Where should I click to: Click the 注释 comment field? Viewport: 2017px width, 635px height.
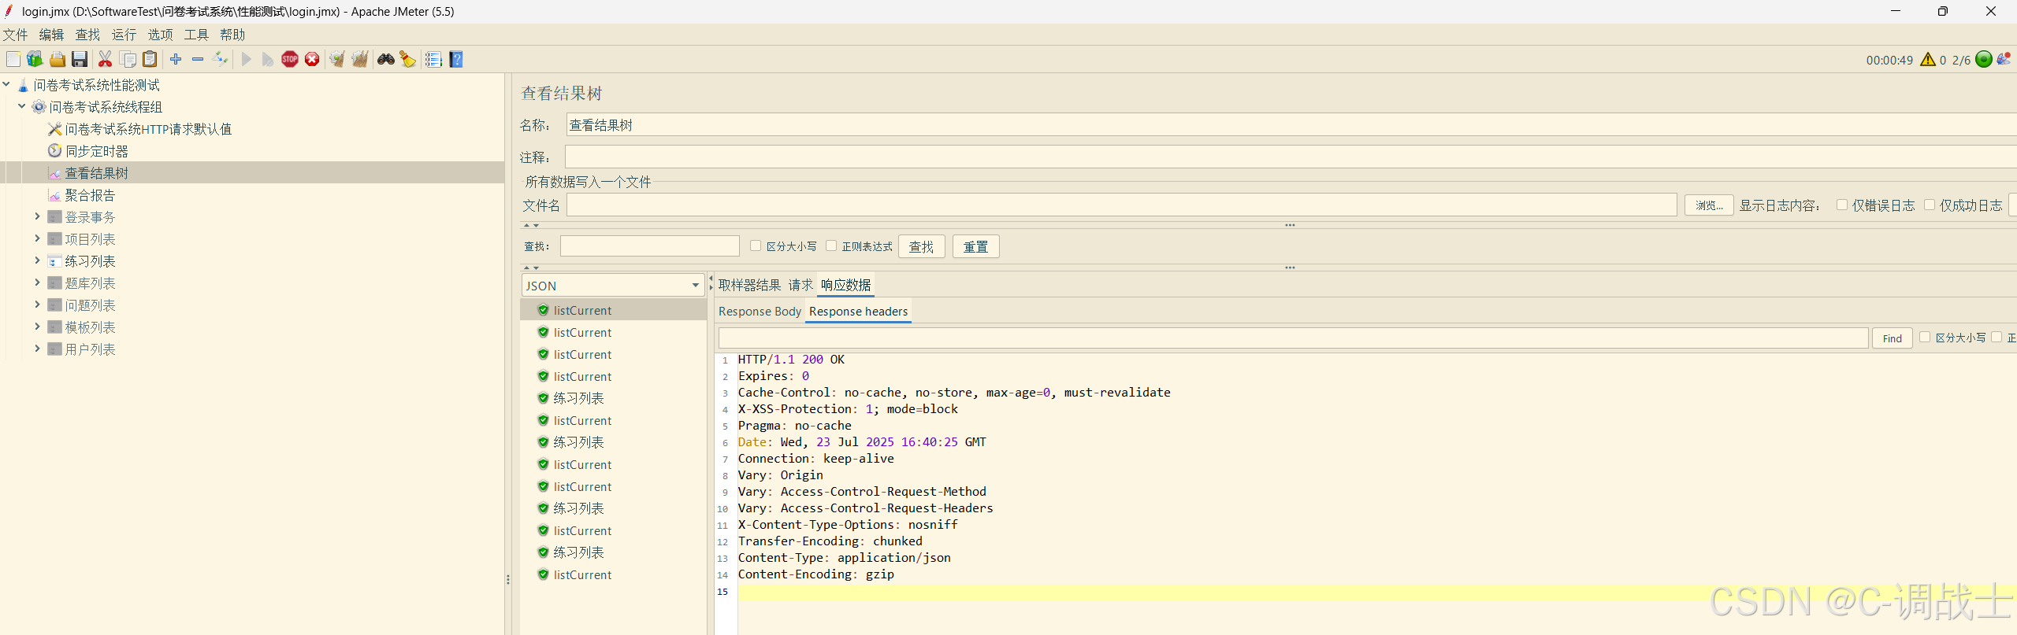coord(1291,157)
